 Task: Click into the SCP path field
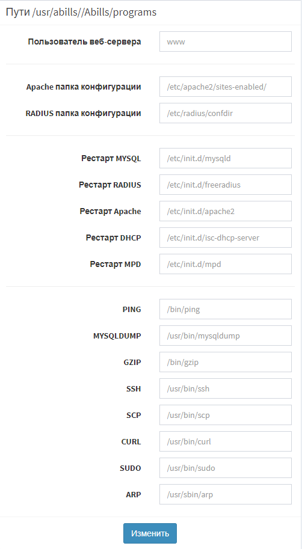[x=225, y=416]
